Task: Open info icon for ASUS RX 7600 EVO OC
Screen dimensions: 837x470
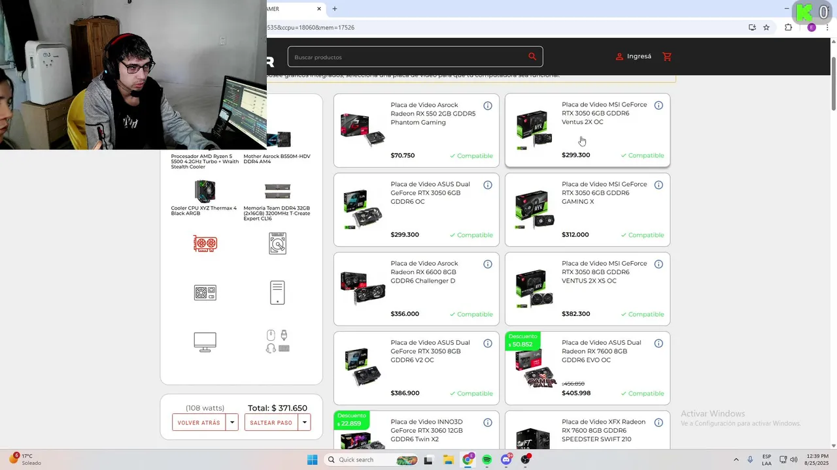Action: pyautogui.click(x=658, y=343)
